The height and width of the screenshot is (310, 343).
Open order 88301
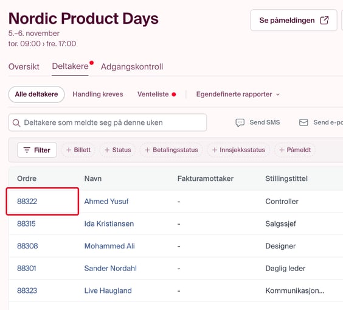pyautogui.click(x=27, y=269)
